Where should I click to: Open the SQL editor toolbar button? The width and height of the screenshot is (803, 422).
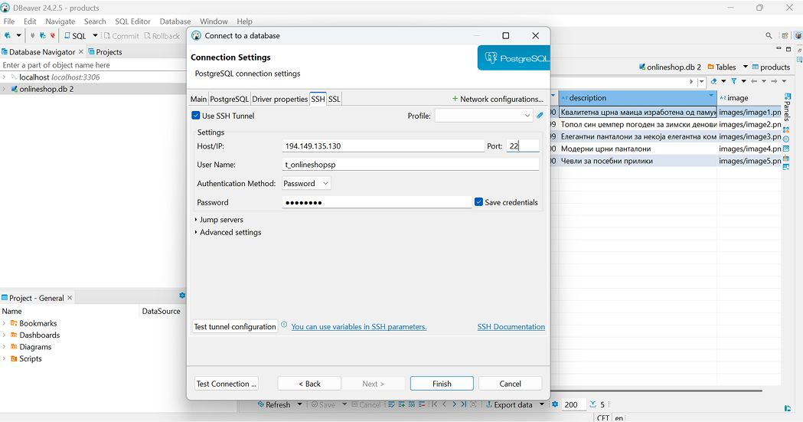[x=75, y=36]
